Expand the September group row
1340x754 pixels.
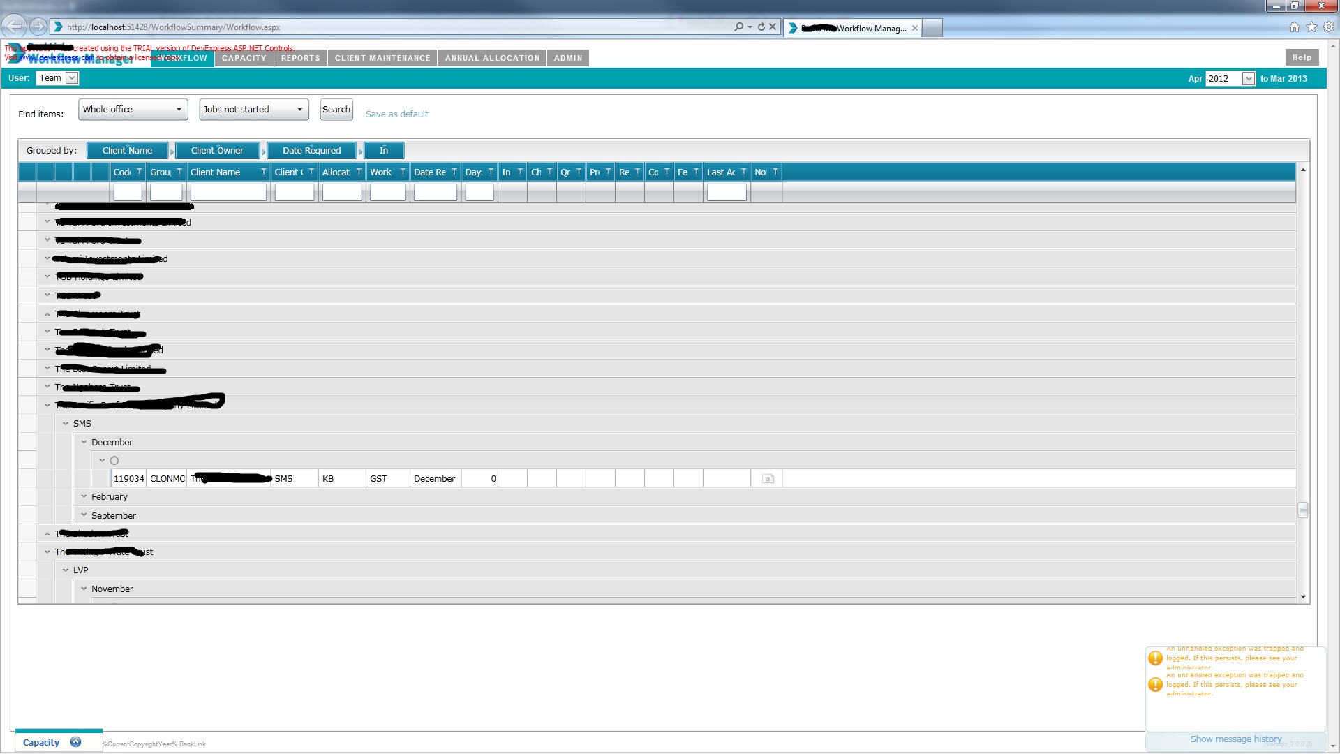point(84,515)
